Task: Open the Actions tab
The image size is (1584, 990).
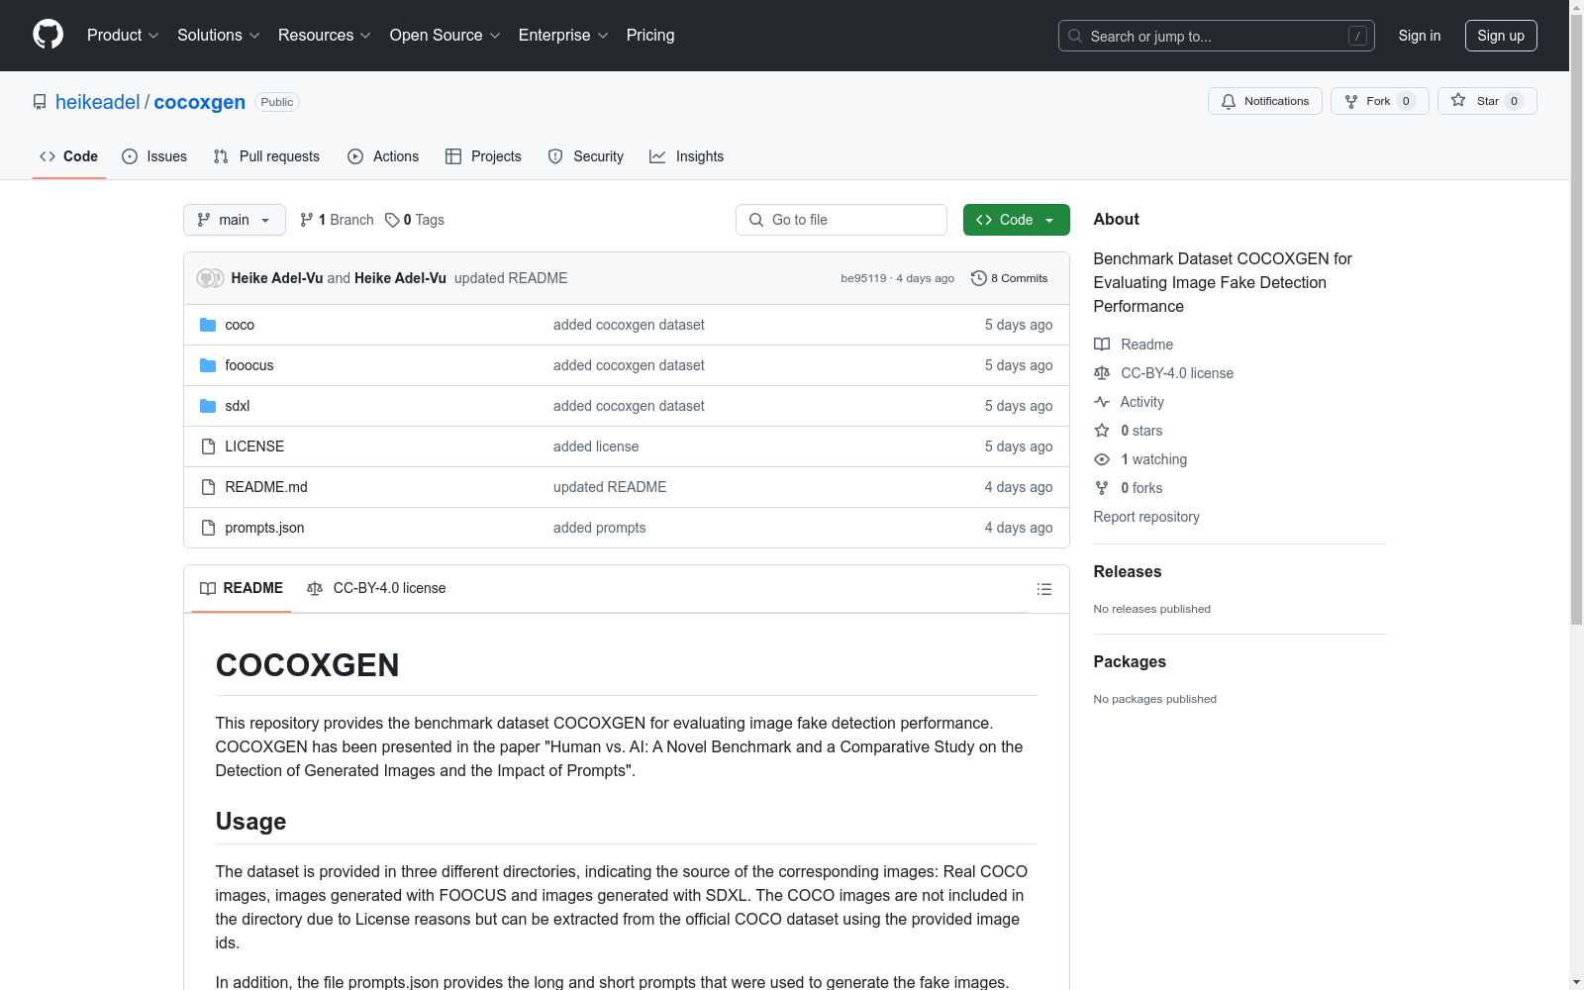Action: point(383,156)
